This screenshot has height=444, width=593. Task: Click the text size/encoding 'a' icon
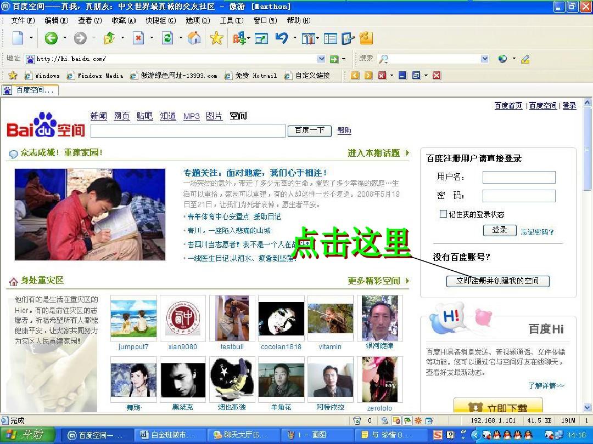pyautogui.click(x=238, y=38)
